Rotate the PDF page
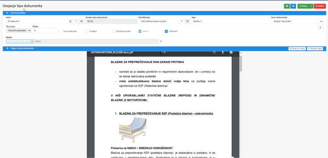The width and height of the screenshot is (328, 158). pyautogui.click(x=214, y=52)
